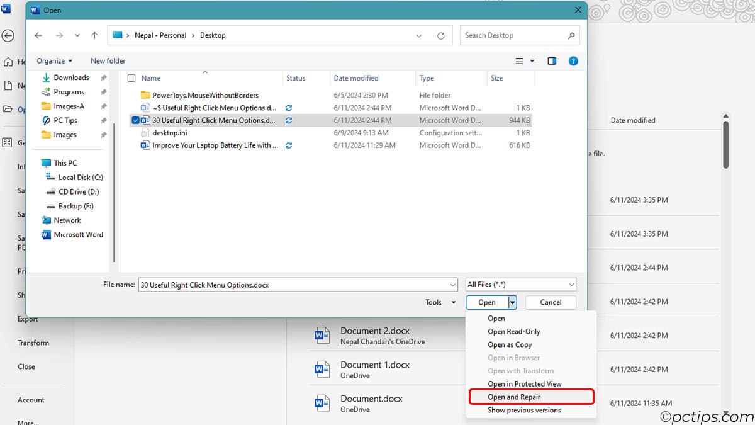755x425 pixels.
Task: Uncheck the 30 Useful Right Click Menu checkbox
Action: click(135, 120)
